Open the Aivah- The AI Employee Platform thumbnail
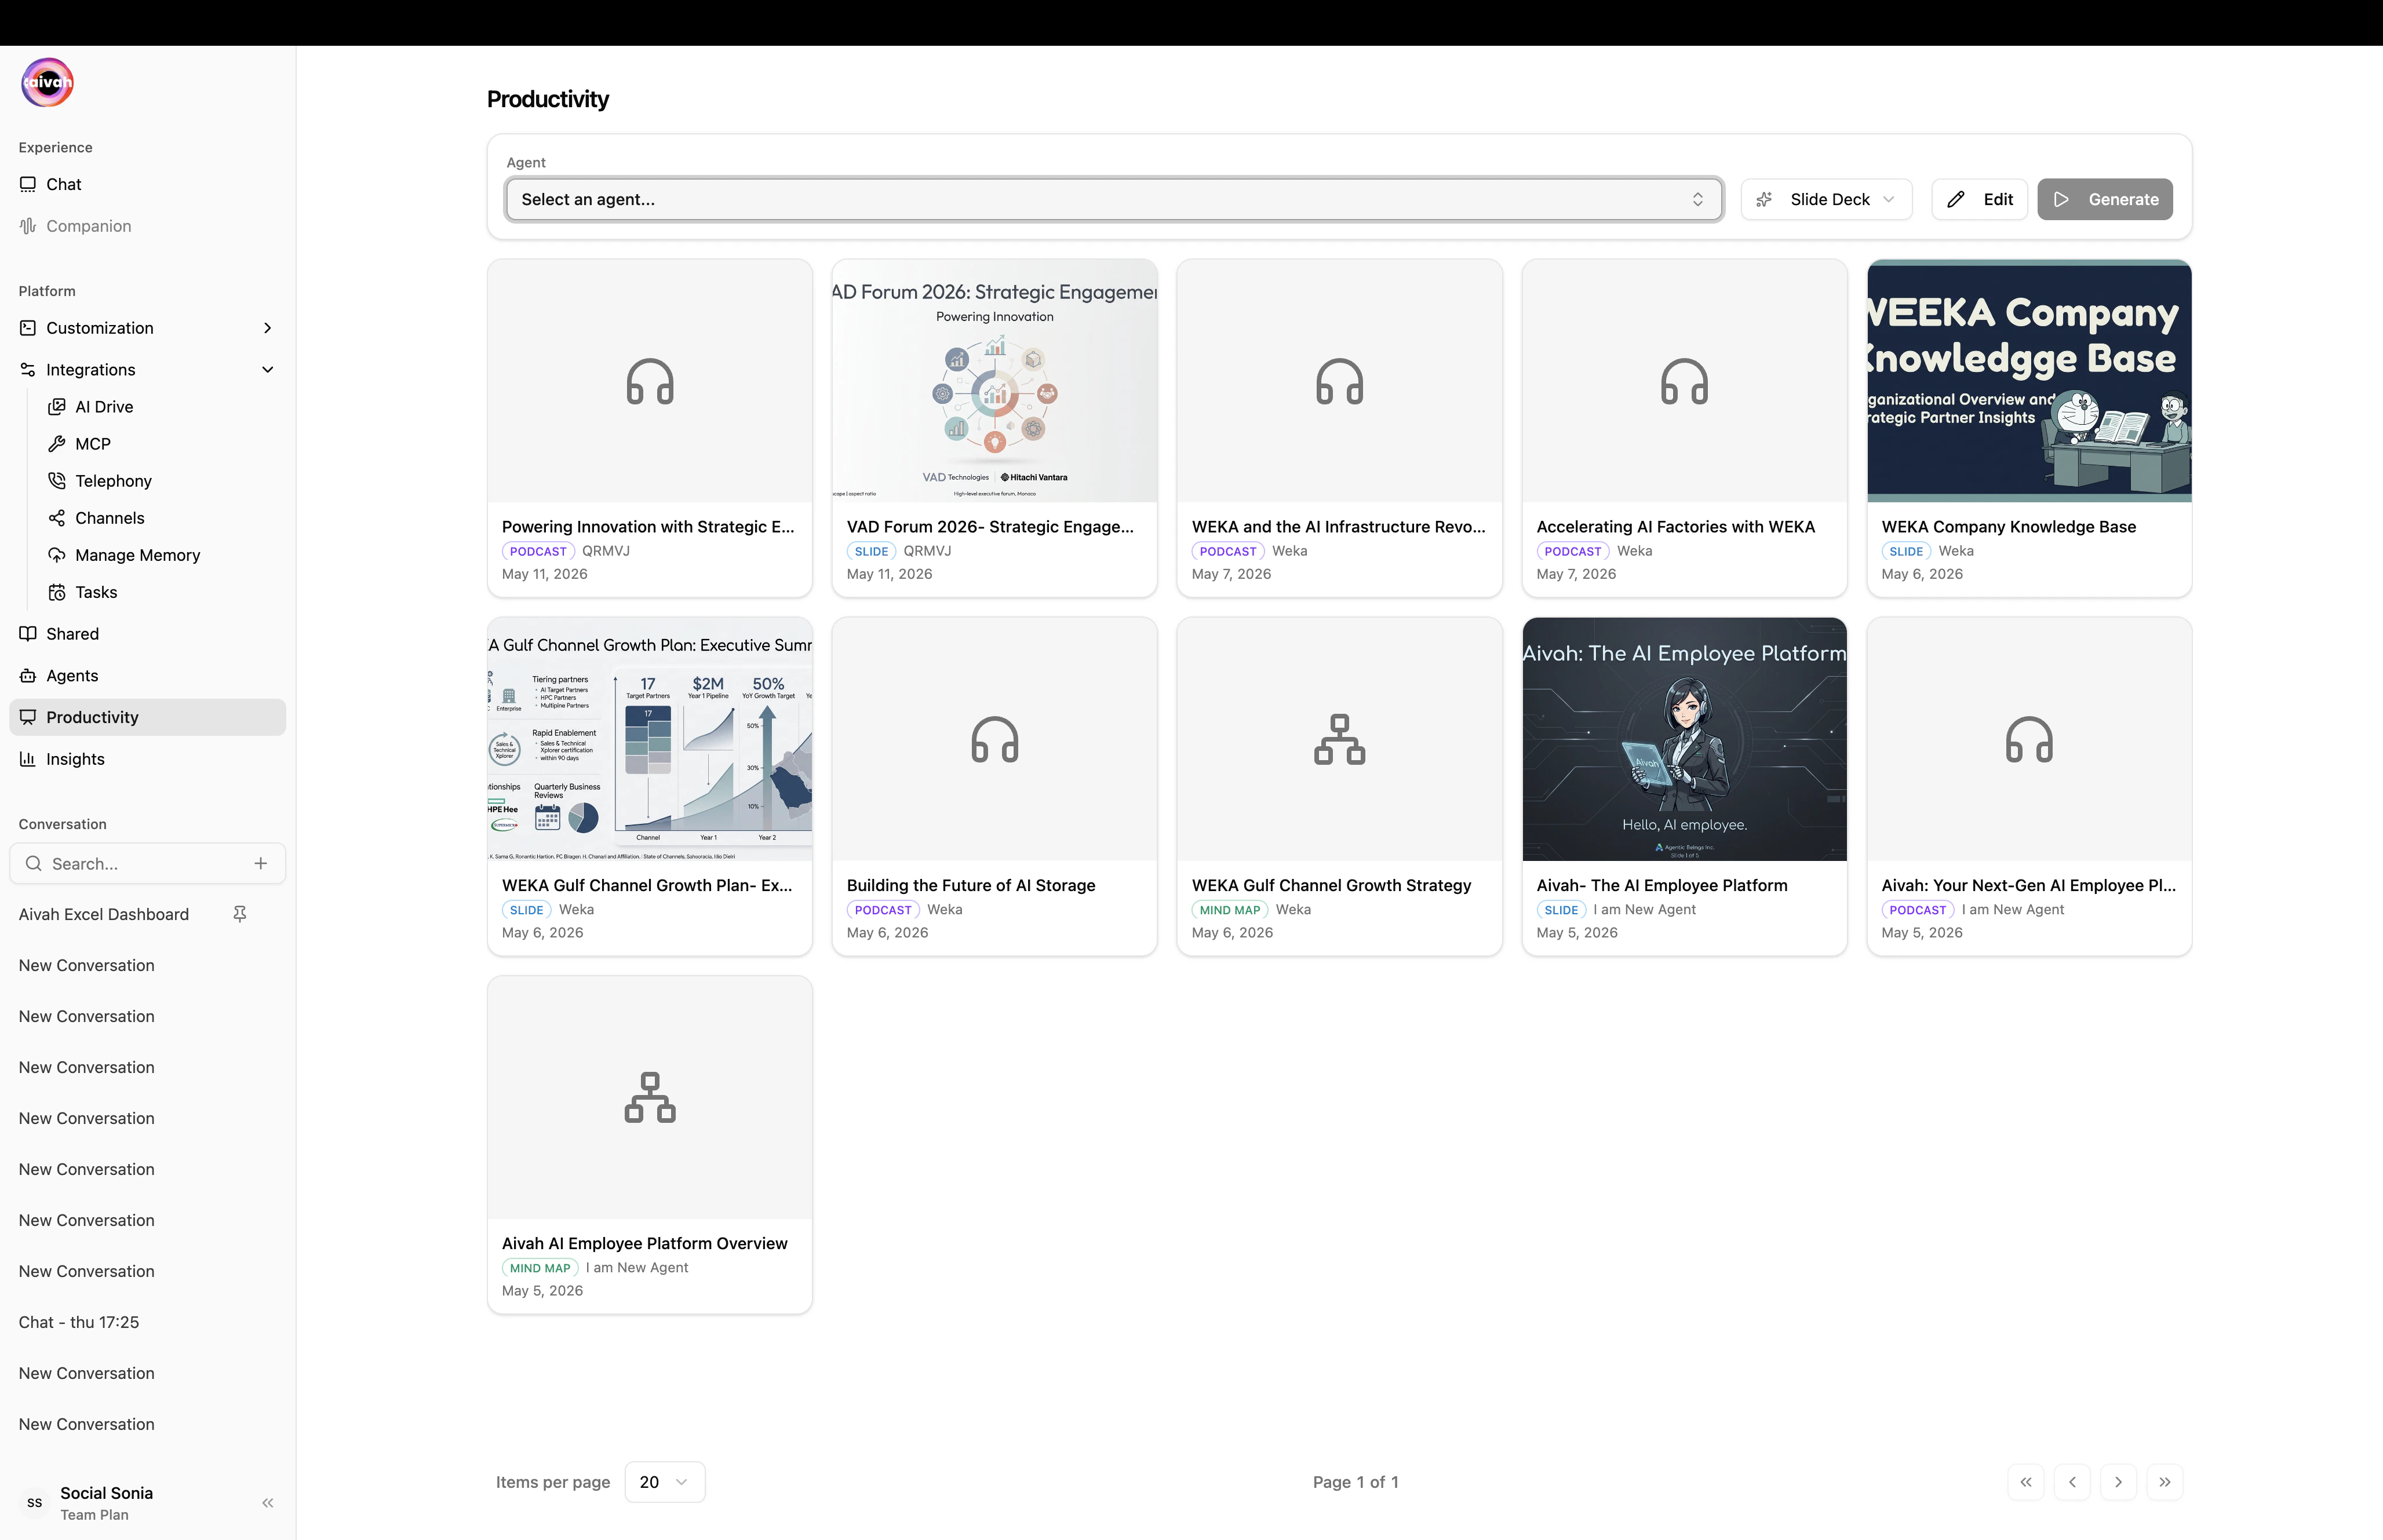The width and height of the screenshot is (2383, 1540). pyautogui.click(x=1684, y=739)
